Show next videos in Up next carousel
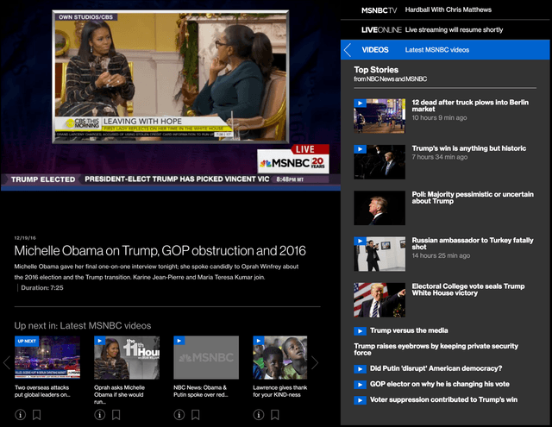This screenshot has height=427, width=552. coord(315,362)
